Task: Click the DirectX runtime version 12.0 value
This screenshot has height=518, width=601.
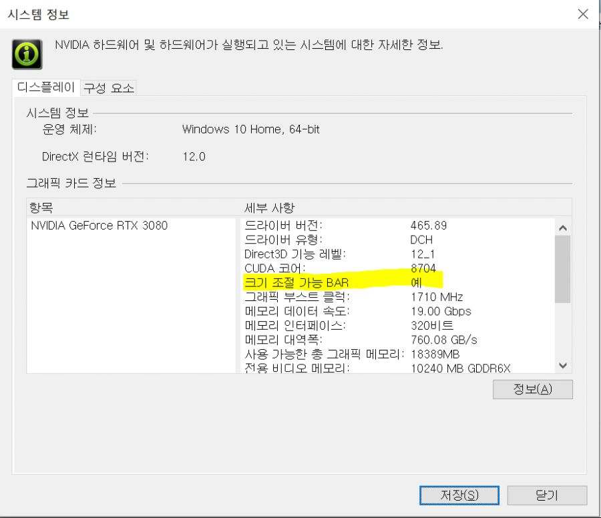Action: click(194, 157)
